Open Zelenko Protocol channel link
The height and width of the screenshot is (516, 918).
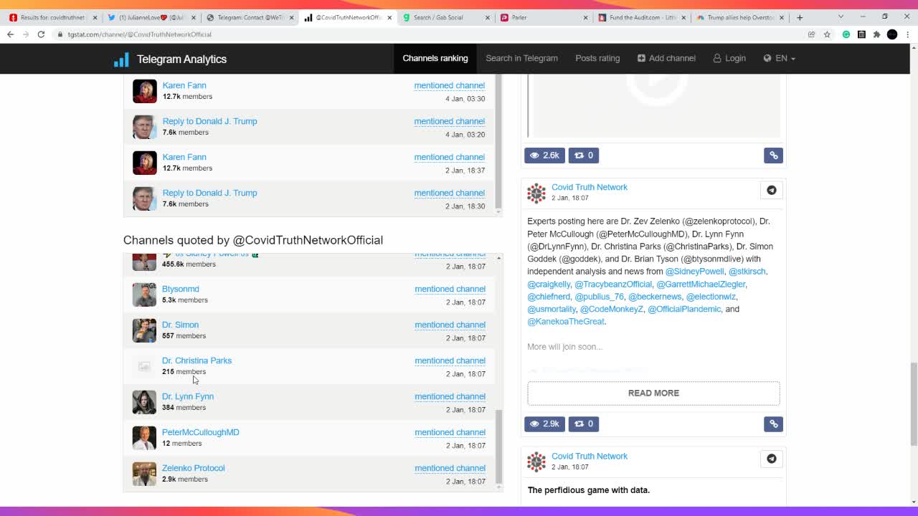194,468
